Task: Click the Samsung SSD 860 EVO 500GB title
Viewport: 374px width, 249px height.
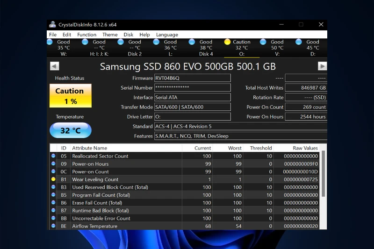Action: pos(188,66)
